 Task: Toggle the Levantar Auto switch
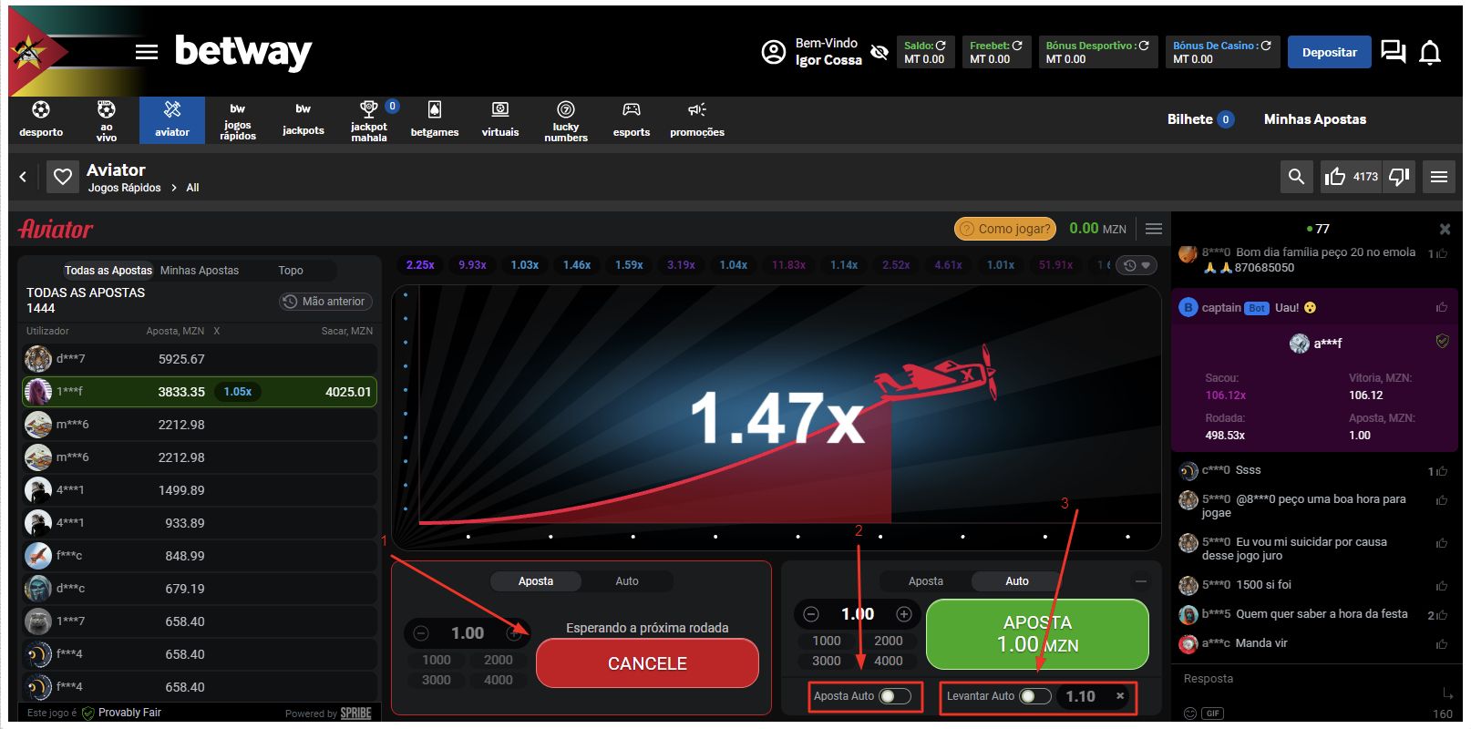(1034, 696)
